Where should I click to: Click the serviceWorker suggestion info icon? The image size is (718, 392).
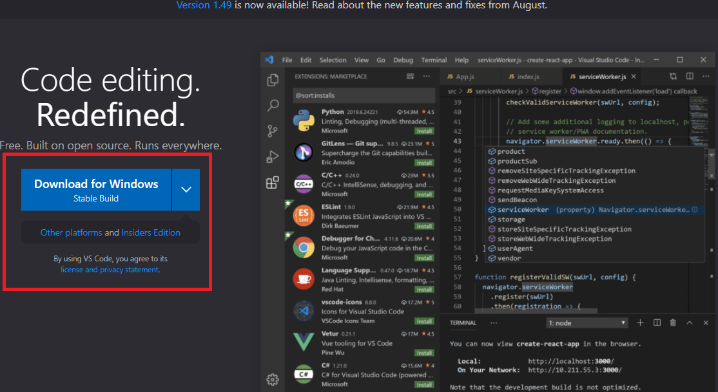(695, 209)
